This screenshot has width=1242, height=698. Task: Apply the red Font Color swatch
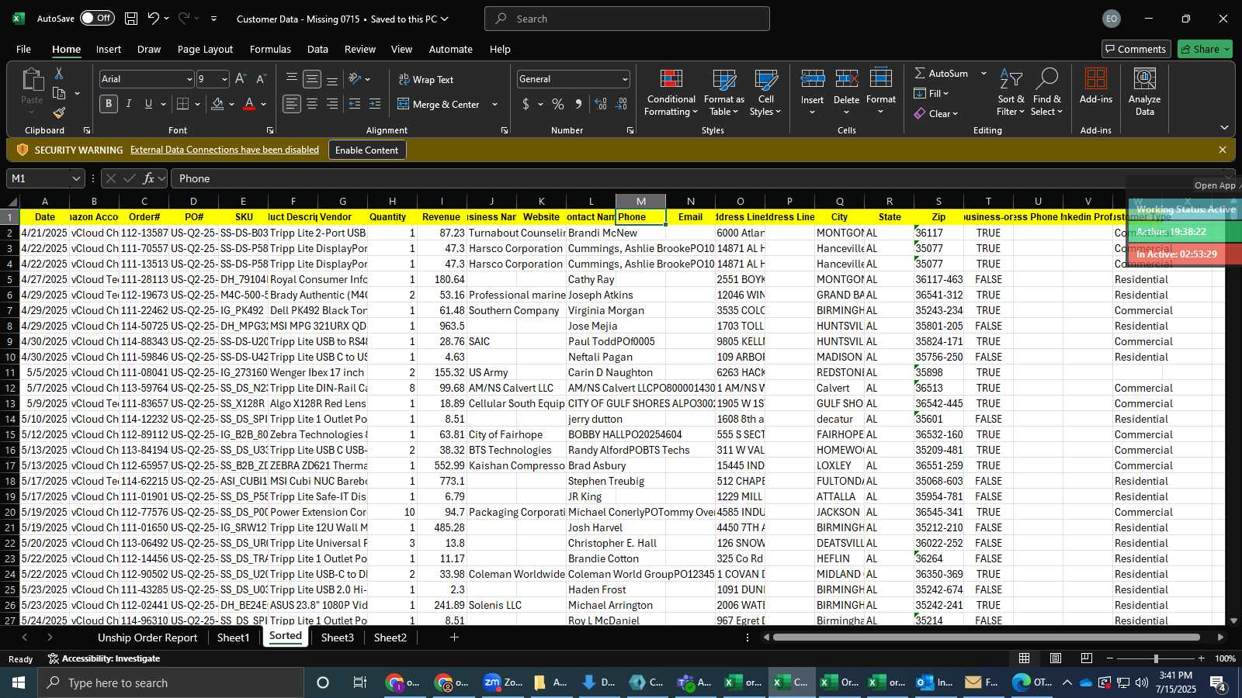tap(249, 104)
